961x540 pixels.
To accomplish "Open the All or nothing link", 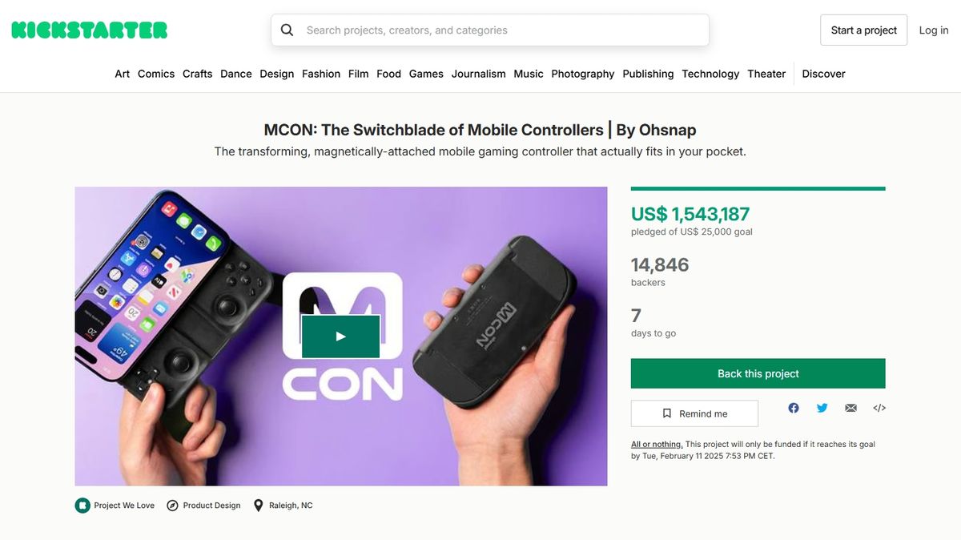I will point(657,444).
